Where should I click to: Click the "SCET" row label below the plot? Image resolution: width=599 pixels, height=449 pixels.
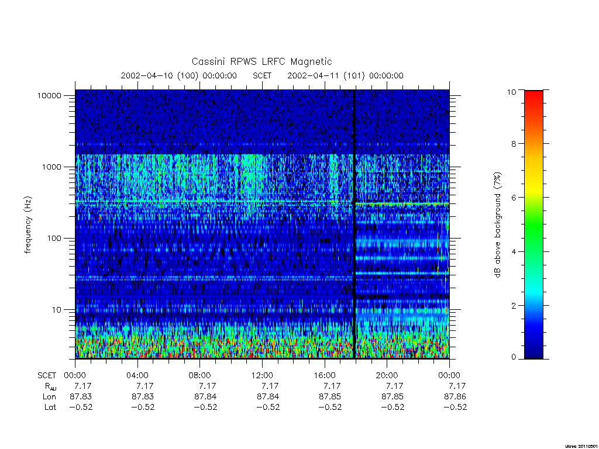[47, 375]
